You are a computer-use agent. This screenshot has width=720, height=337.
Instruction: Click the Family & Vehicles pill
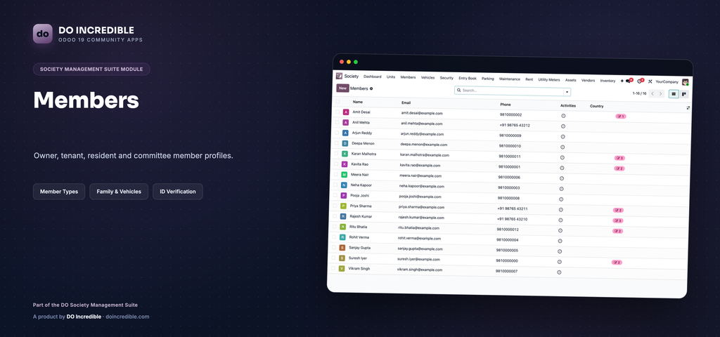[x=118, y=192]
